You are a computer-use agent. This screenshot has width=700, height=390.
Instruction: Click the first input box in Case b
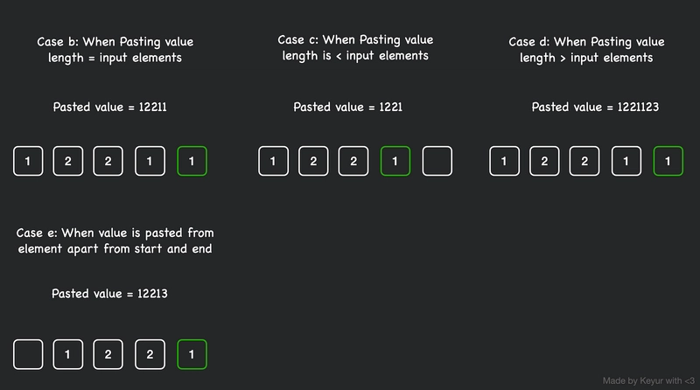(x=28, y=161)
